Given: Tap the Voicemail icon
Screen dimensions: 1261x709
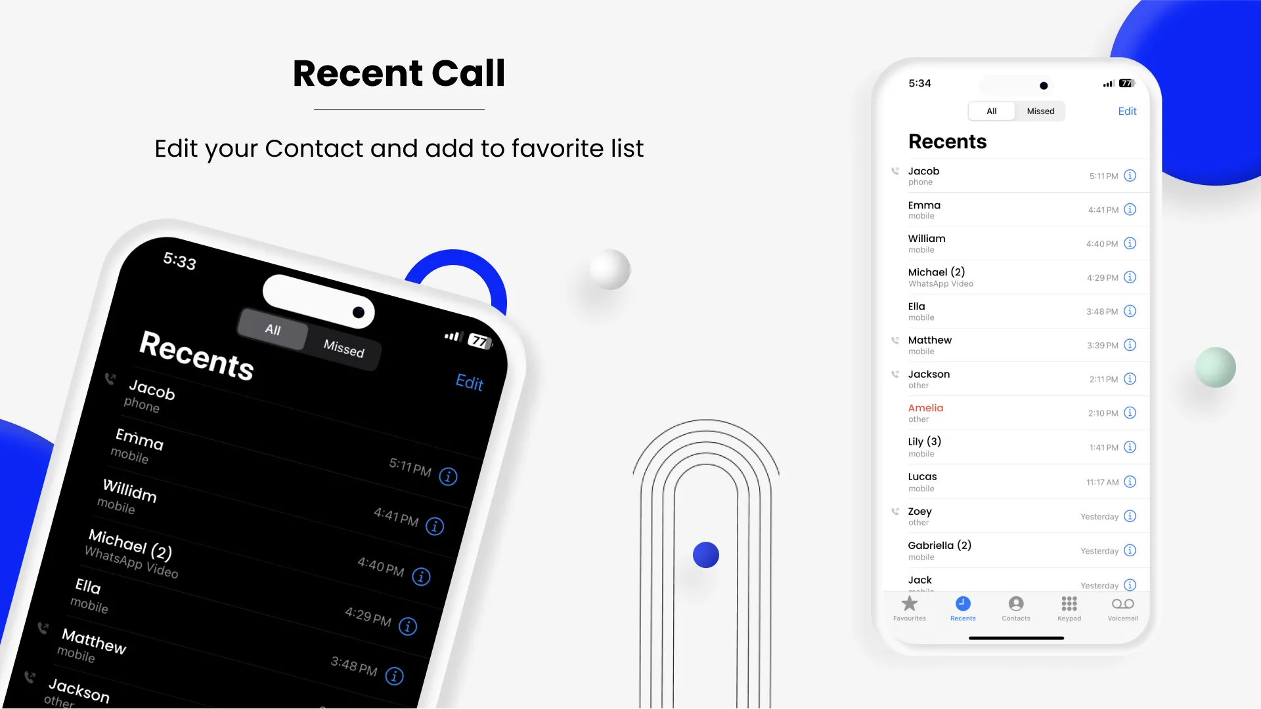Looking at the screenshot, I should [1123, 604].
